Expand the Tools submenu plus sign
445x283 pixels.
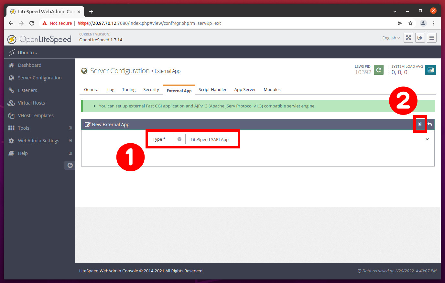click(70, 128)
